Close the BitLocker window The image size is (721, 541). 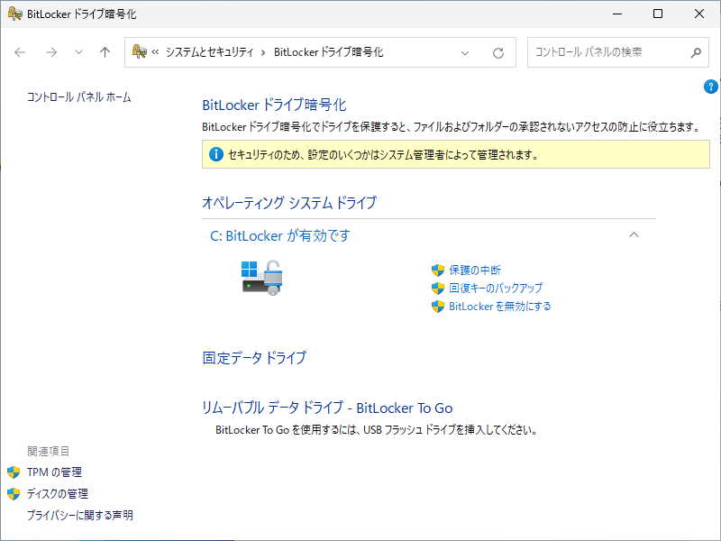point(699,14)
